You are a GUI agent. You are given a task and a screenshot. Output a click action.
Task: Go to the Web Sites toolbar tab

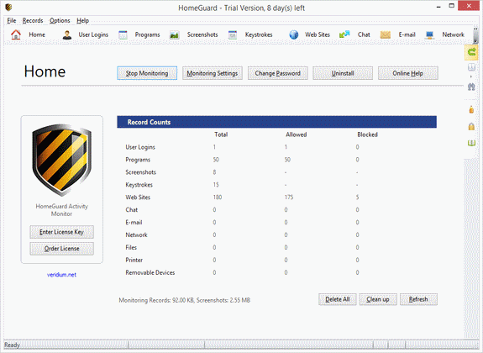(318, 34)
